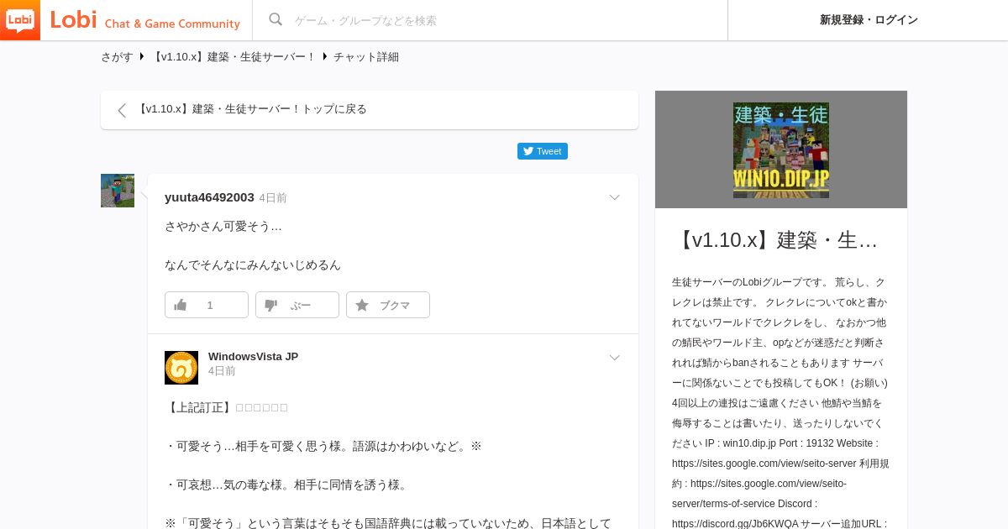This screenshot has width=1008, height=529.
Task: Click the 4日前 timestamp on yuuta46492003's post
Action: click(273, 198)
